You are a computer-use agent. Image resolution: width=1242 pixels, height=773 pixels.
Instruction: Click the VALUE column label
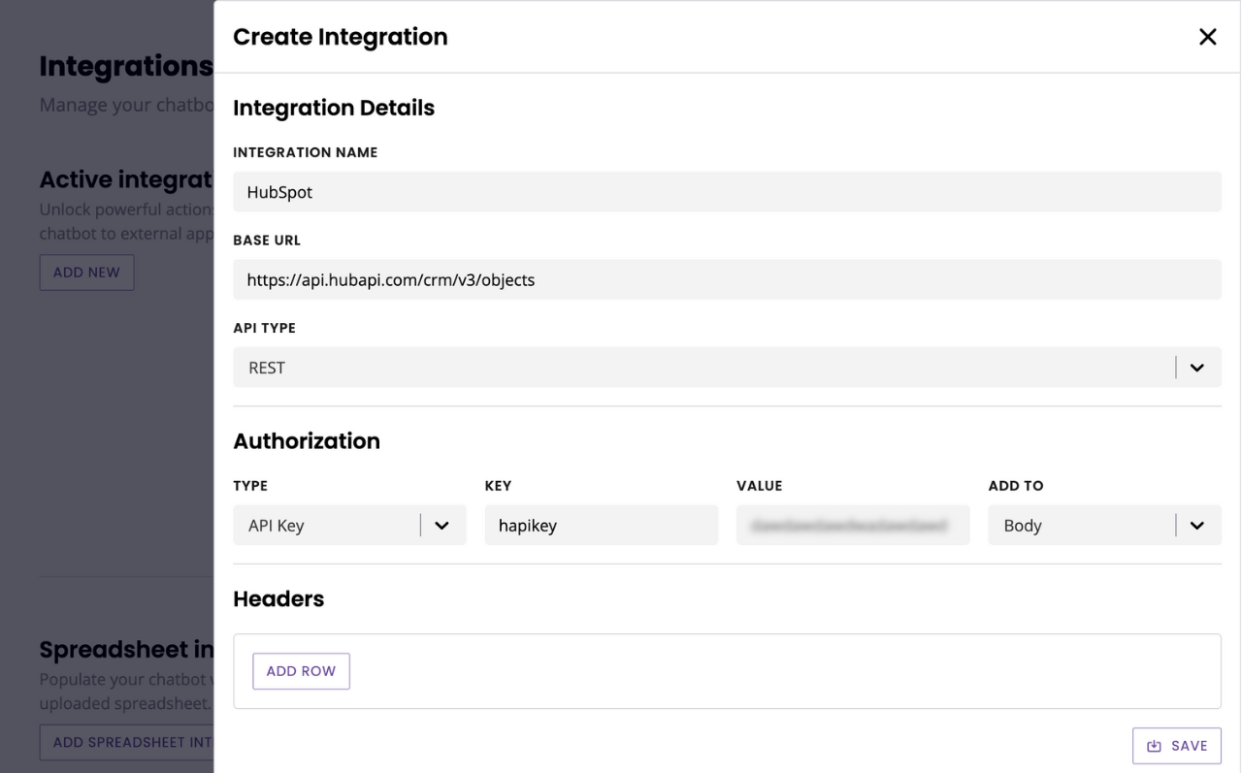pyautogui.click(x=759, y=486)
